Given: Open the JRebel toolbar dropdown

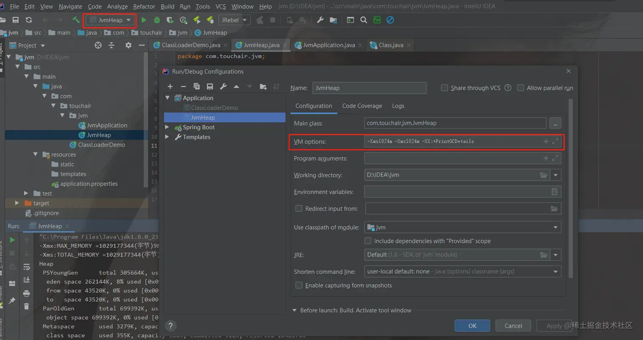Looking at the screenshot, I should 234,20.
